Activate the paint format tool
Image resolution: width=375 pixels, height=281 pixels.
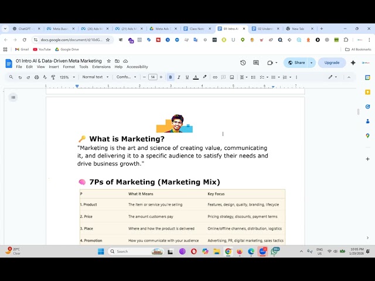[x=53, y=77]
